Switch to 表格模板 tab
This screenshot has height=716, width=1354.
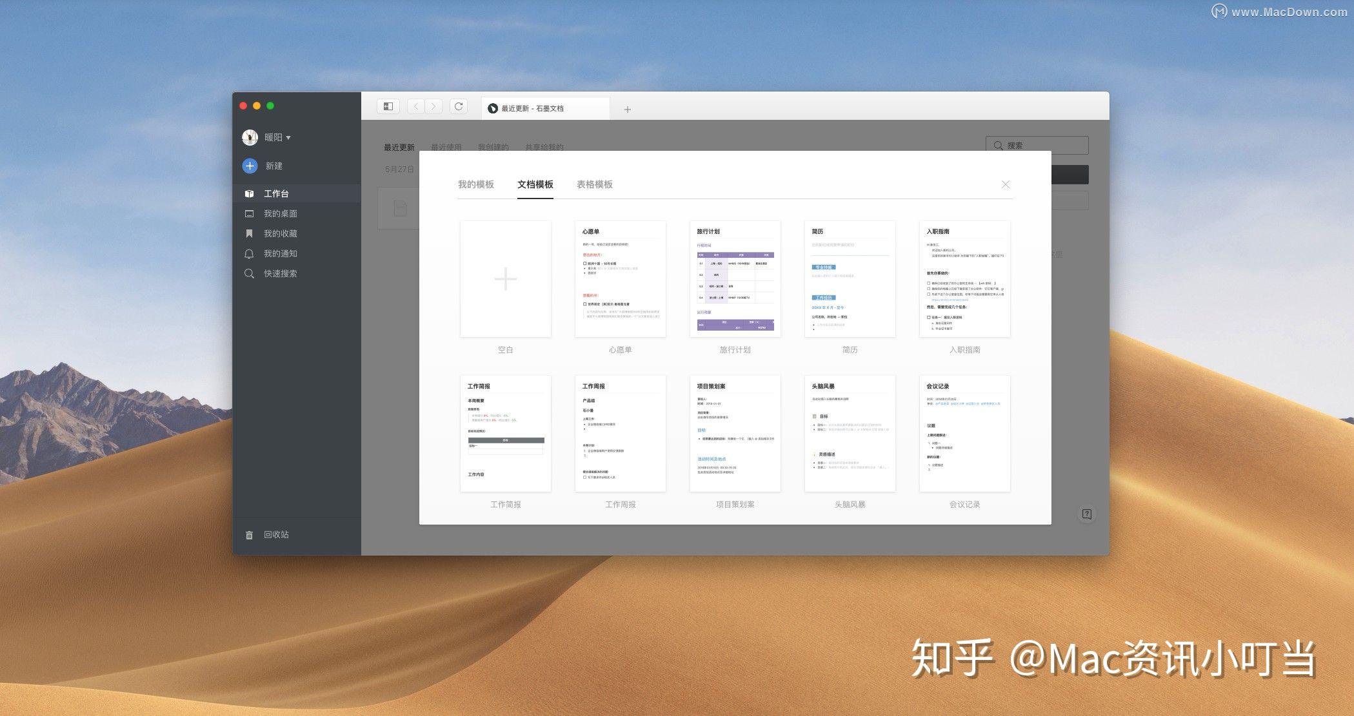coord(595,184)
